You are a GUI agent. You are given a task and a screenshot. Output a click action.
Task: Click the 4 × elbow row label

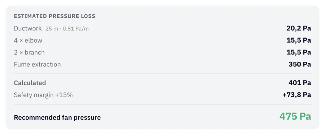click(28, 40)
